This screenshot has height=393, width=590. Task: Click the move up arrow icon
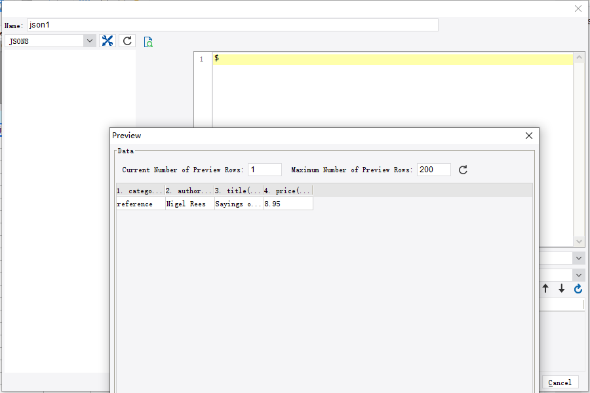pyautogui.click(x=545, y=288)
